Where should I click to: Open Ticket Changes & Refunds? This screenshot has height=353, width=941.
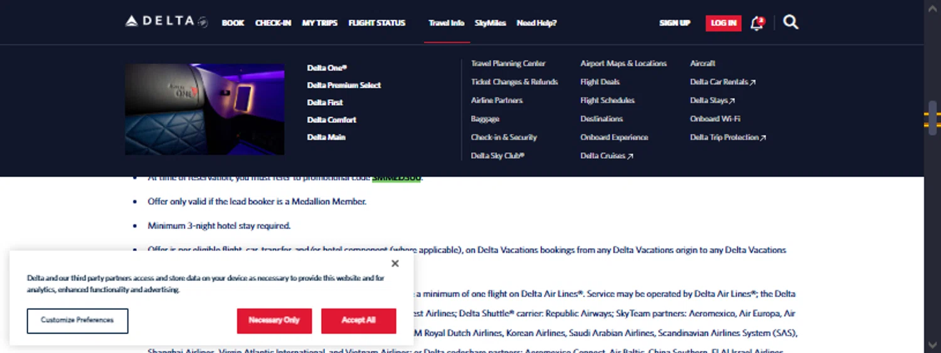(x=514, y=82)
